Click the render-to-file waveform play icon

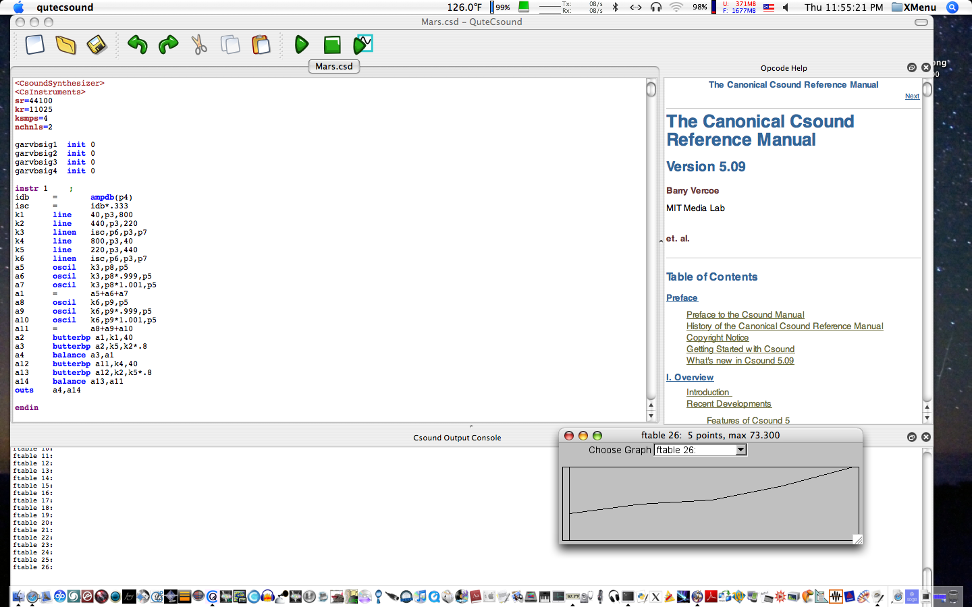click(x=363, y=45)
